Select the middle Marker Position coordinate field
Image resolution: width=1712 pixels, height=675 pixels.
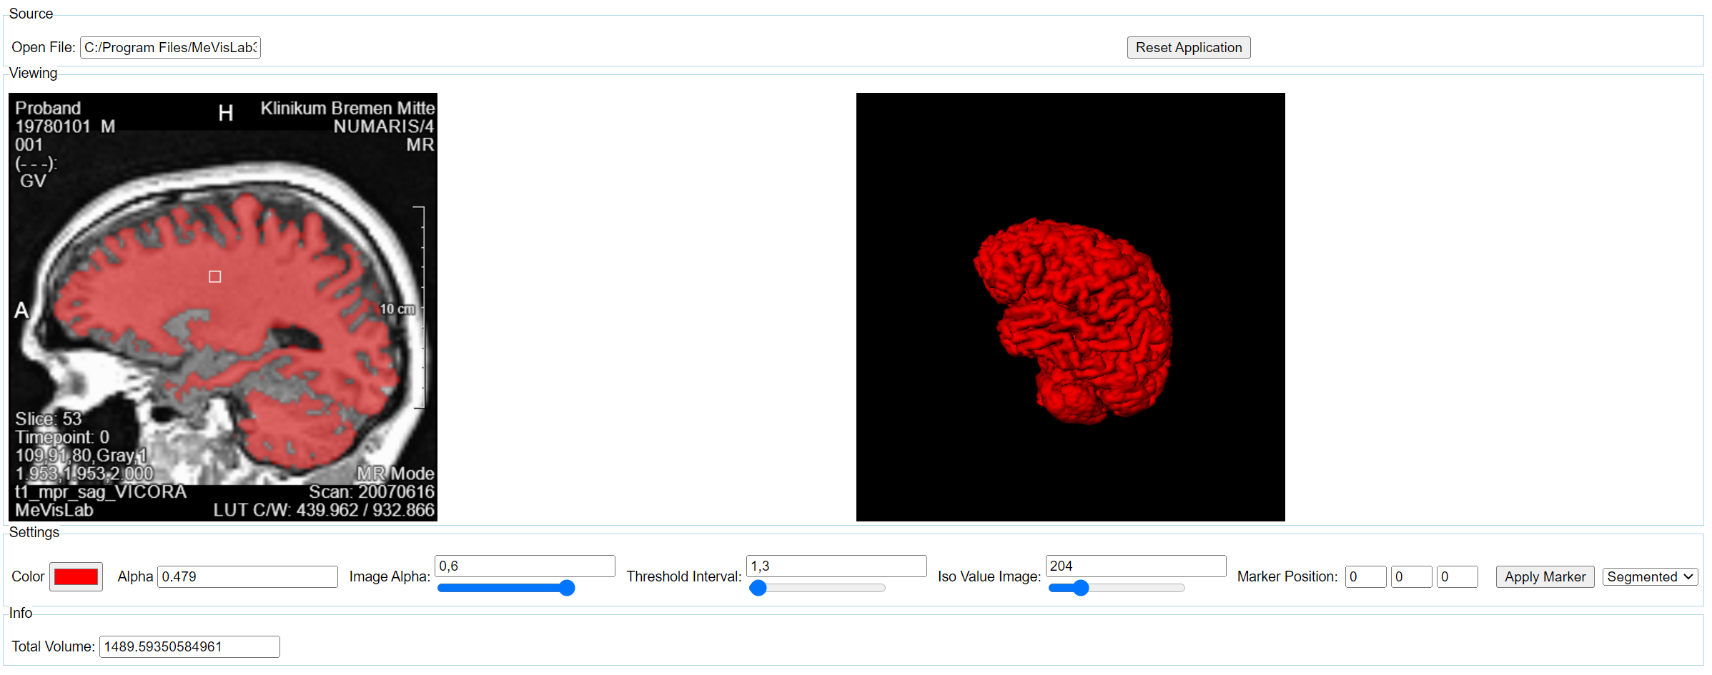(1411, 576)
